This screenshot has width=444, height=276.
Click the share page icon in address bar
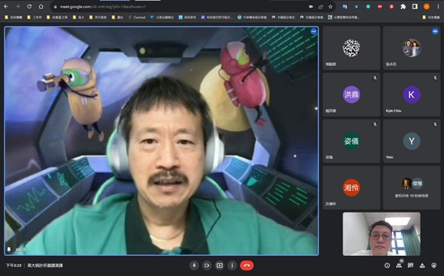coord(320,7)
